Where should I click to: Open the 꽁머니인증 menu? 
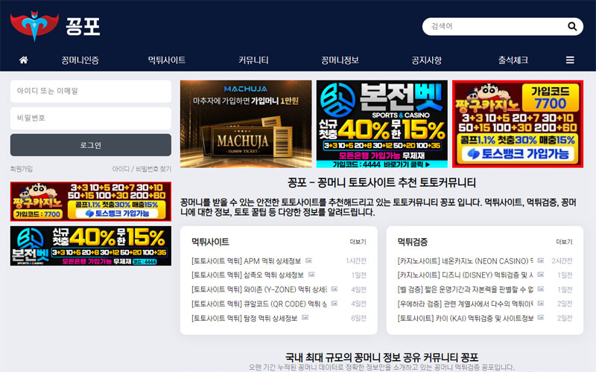coord(80,60)
